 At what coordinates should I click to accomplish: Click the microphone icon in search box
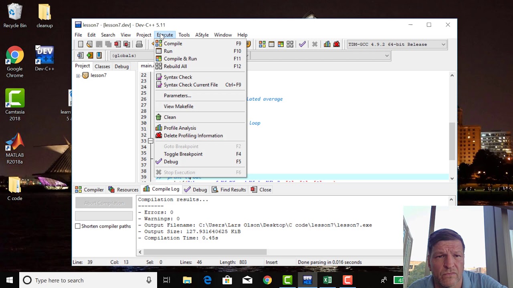(x=149, y=280)
